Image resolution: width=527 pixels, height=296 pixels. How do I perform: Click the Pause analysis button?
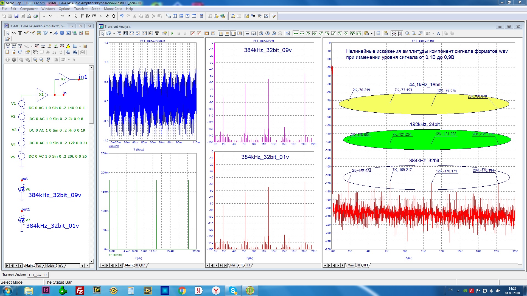(185, 33)
